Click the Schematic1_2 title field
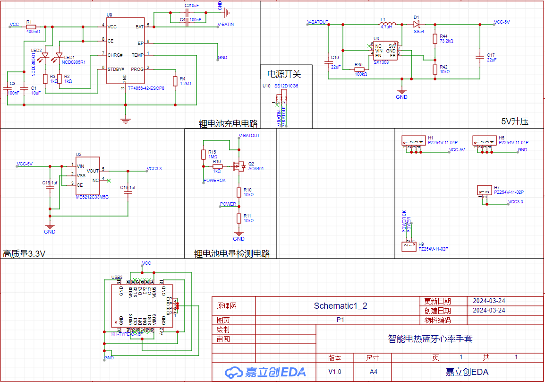The width and height of the screenshot is (545, 382). [341, 306]
